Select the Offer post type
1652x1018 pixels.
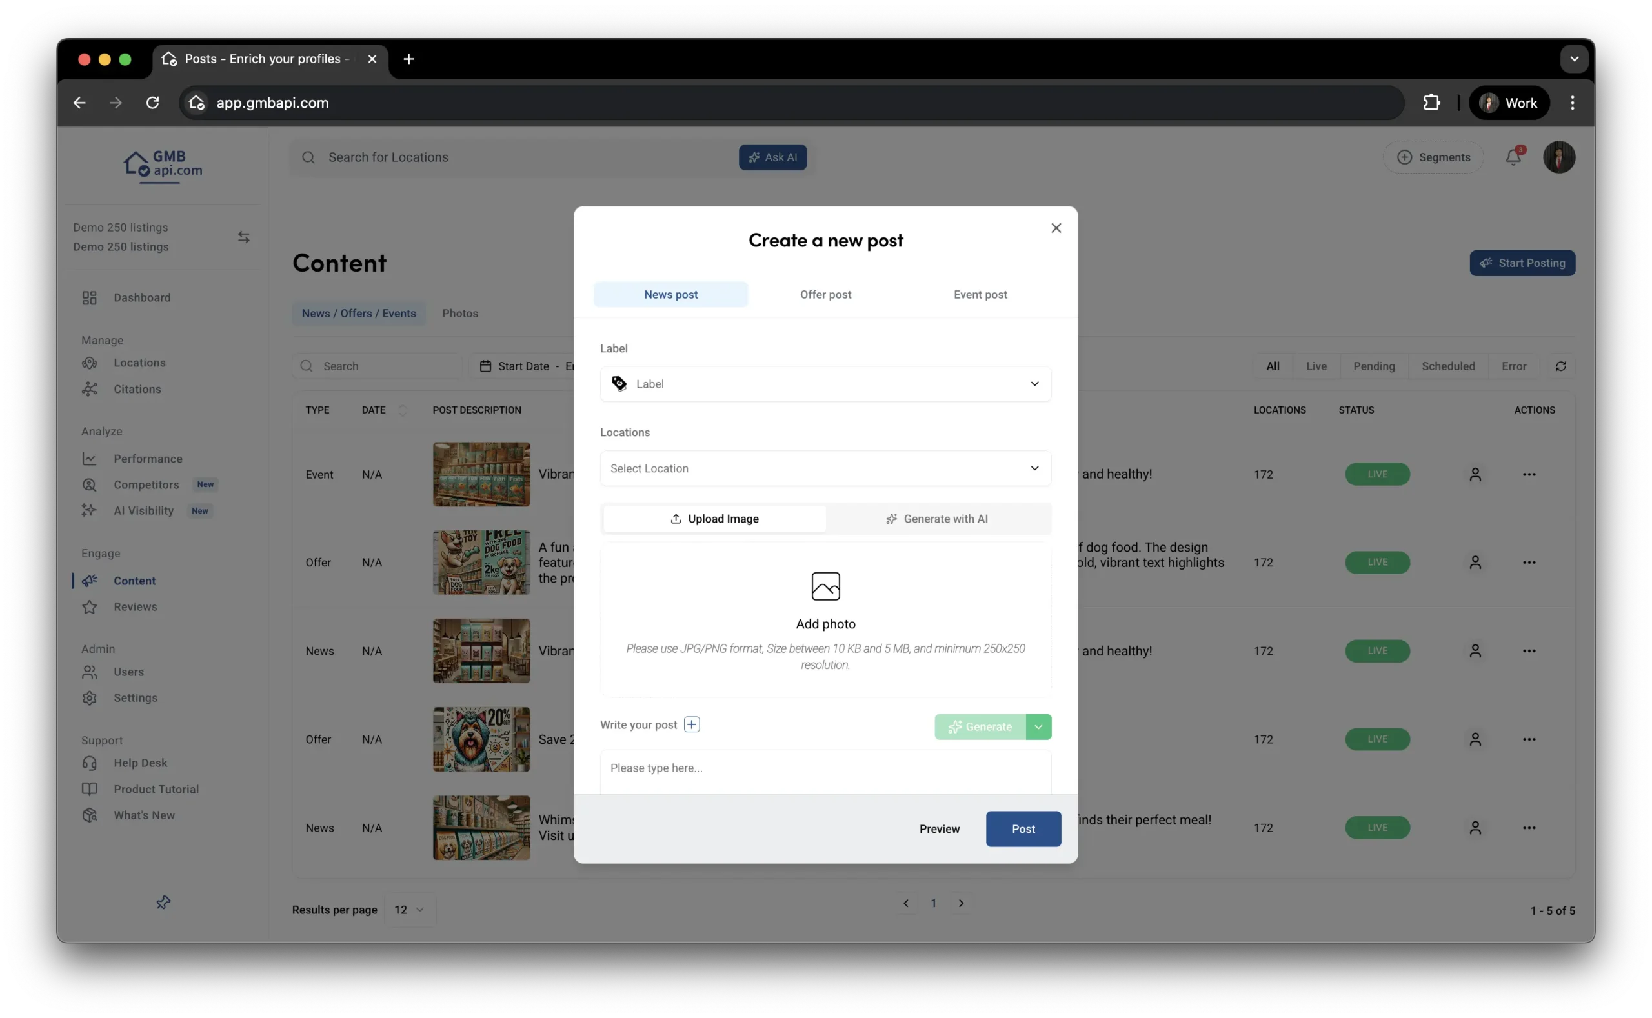pyautogui.click(x=825, y=295)
